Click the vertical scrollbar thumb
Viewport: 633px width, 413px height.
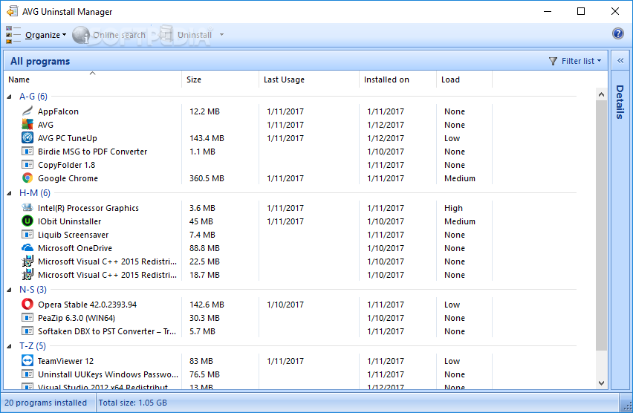tap(601, 226)
